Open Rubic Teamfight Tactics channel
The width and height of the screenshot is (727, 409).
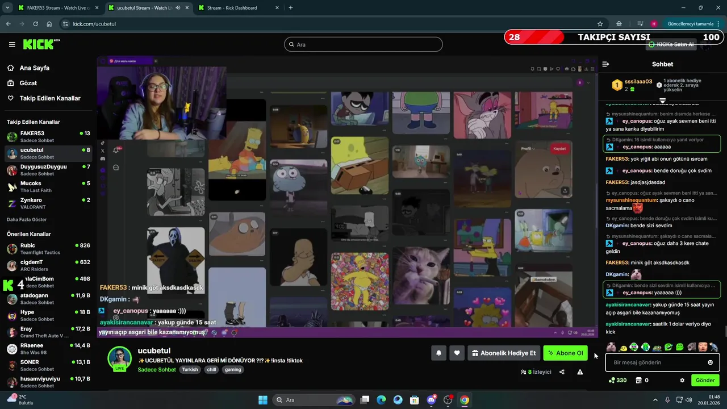pyautogui.click(x=48, y=249)
